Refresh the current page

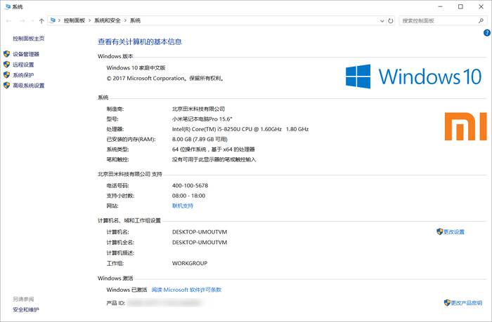pyautogui.click(x=390, y=21)
